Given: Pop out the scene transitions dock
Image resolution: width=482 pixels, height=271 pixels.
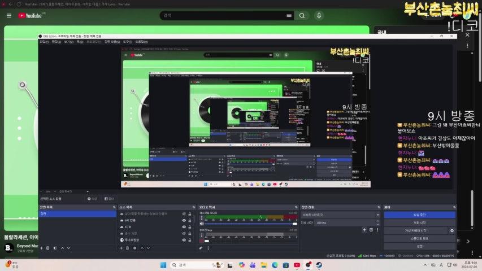Looking at the screenshot, I should pos(379,207).
